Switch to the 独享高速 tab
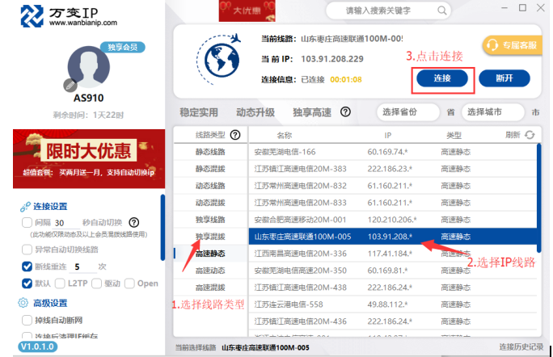 (x=312, y=112)
